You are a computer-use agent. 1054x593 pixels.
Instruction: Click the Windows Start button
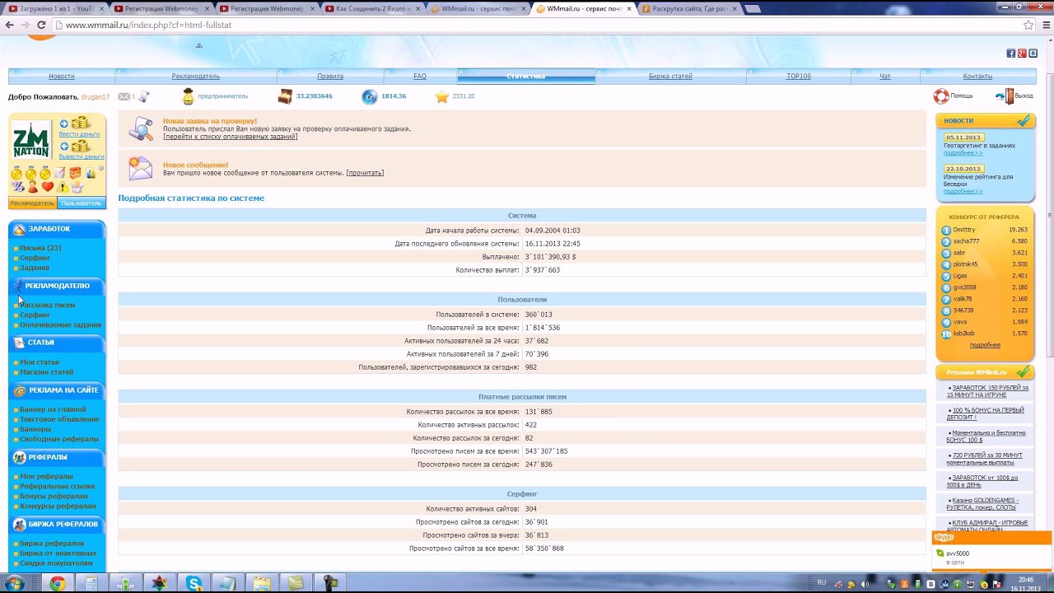coord(15,583)
